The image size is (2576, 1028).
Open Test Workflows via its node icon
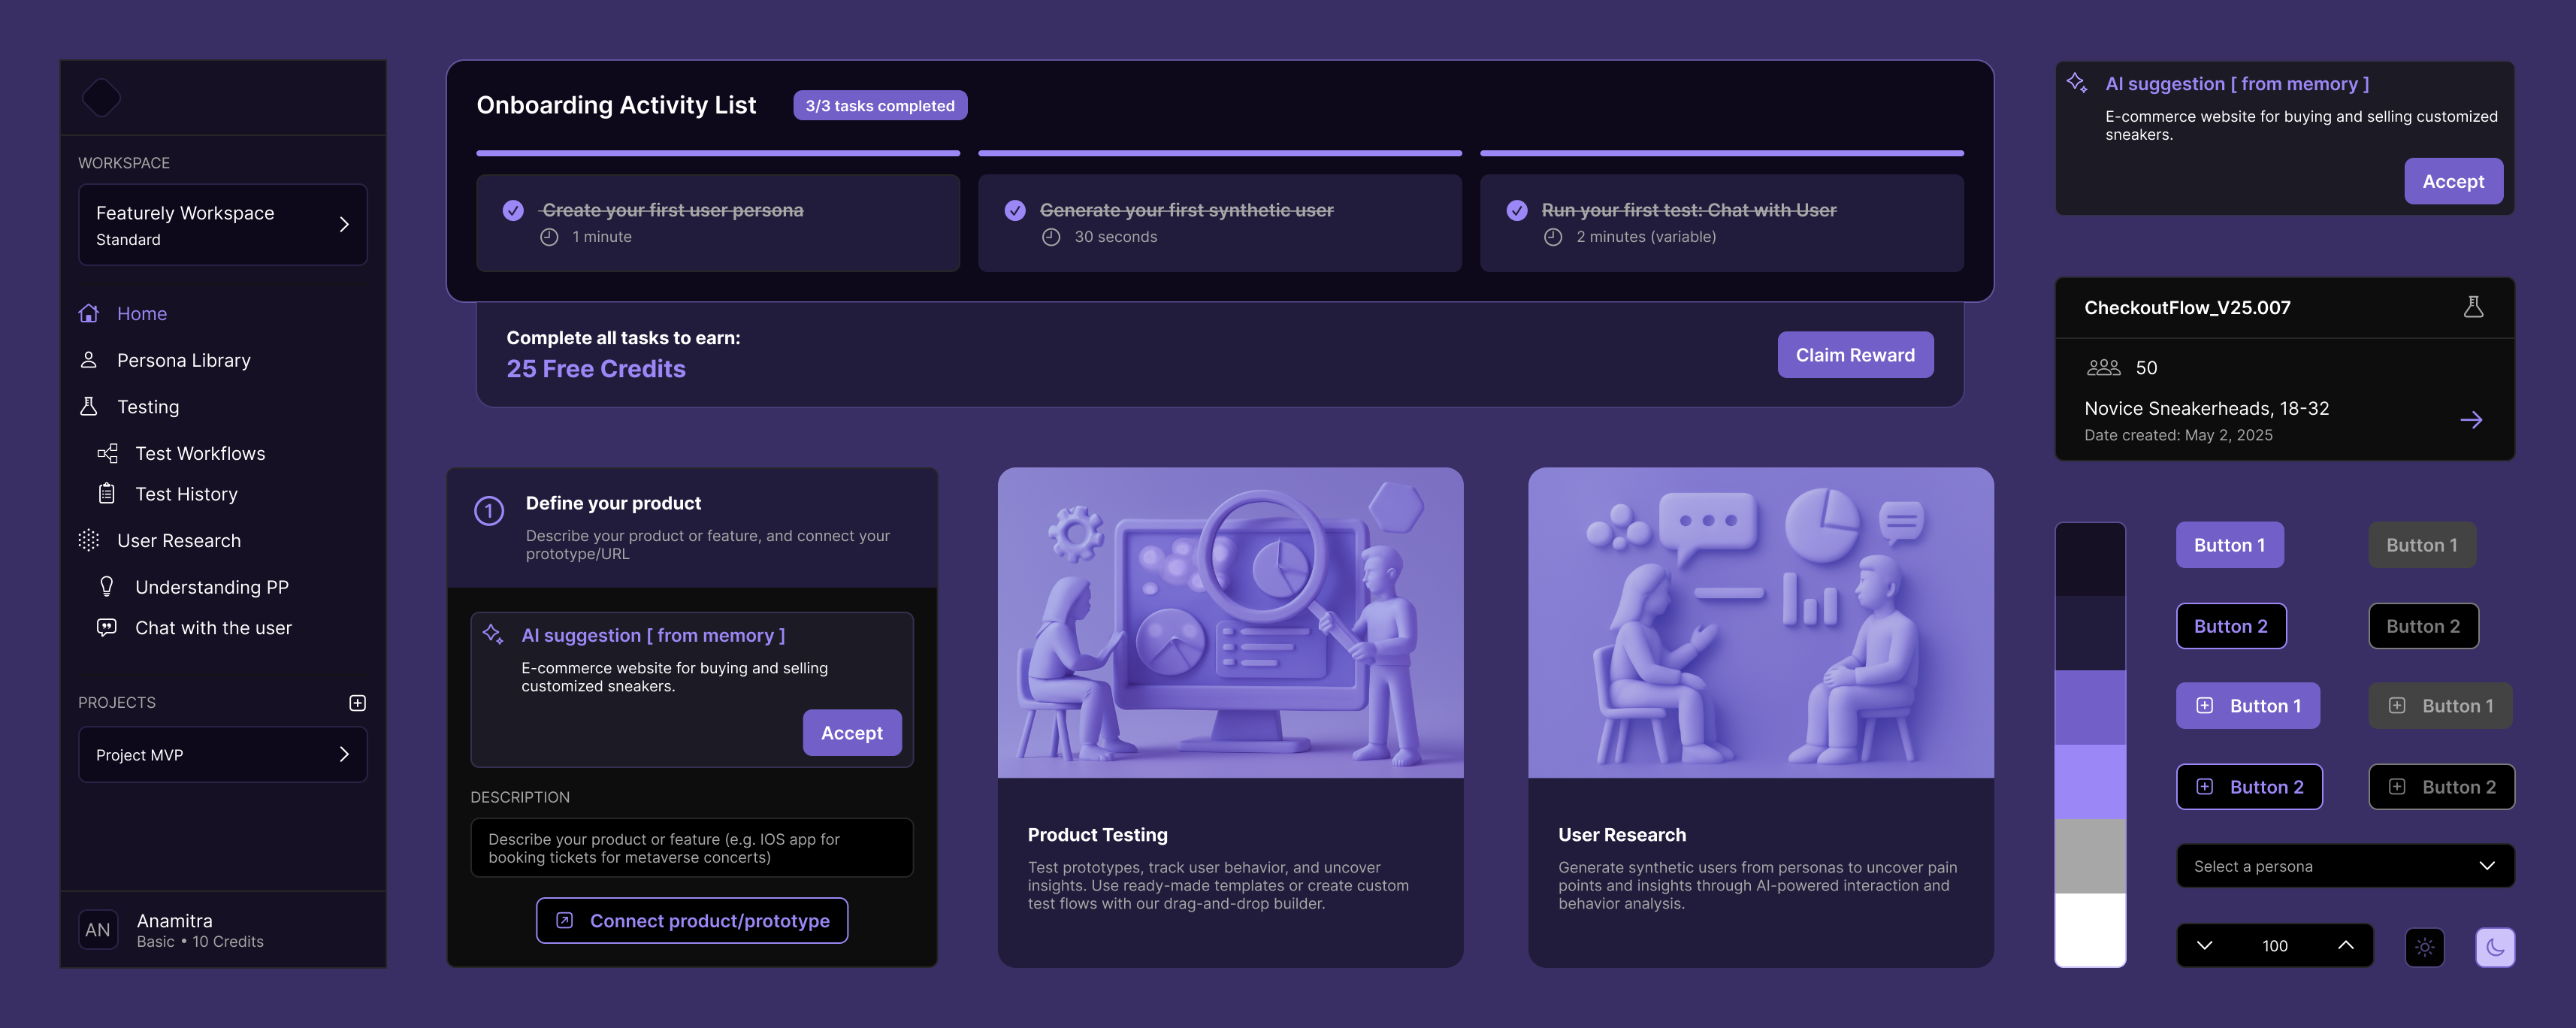pyautogui.click(x=107, y=453)
